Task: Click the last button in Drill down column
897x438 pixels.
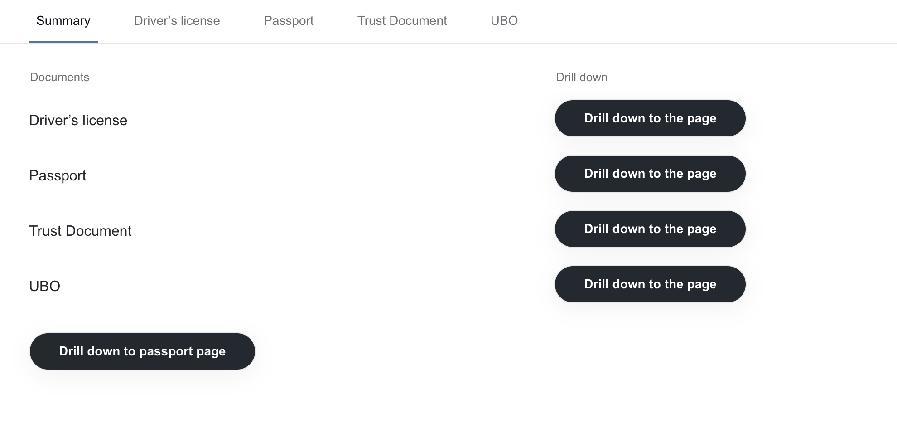Action: tap(650, 284)
